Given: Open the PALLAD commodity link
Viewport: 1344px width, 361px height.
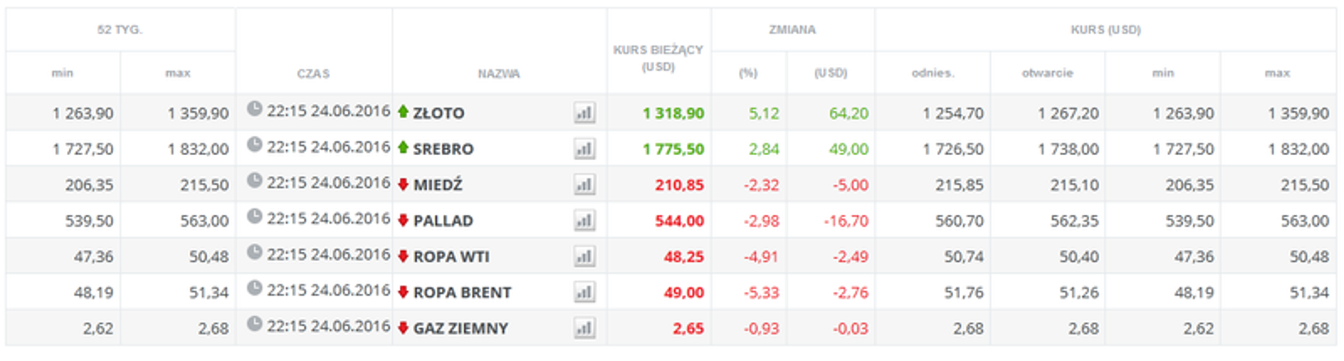Looking at the screenshot, I should tap(443, 221).
